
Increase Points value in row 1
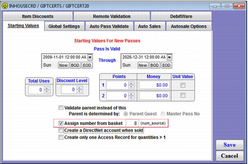click(x=131, y=84)
